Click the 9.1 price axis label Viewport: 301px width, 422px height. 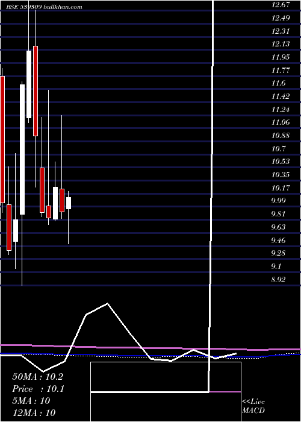(x=276, y=266)
